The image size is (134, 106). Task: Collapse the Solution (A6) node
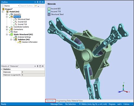11,39
